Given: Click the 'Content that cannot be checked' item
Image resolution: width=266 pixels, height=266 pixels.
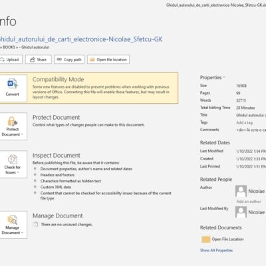Looking at the screenshot, I should point(106,196).
